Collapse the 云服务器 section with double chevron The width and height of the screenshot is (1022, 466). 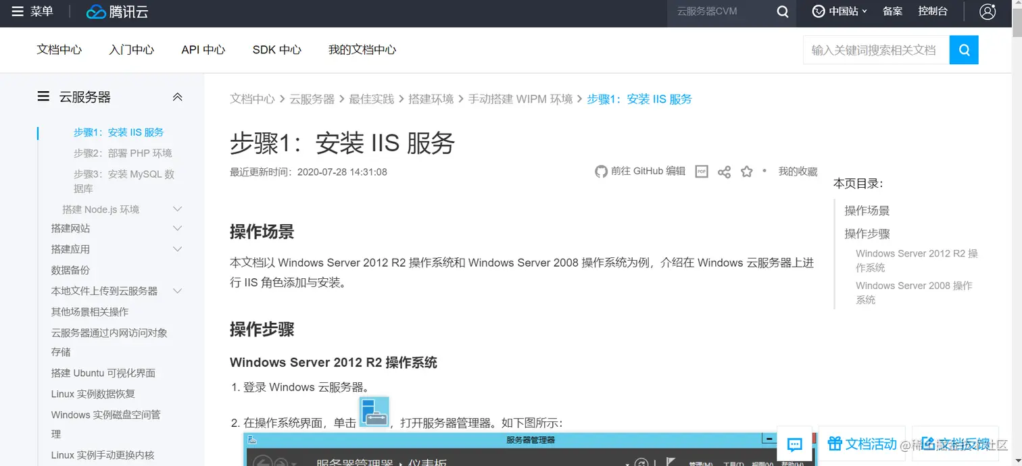(177, 97)
